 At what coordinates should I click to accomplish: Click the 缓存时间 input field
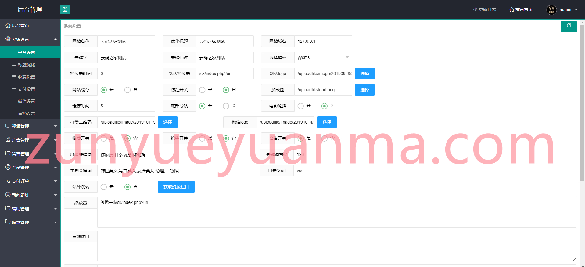pos(126,106)
